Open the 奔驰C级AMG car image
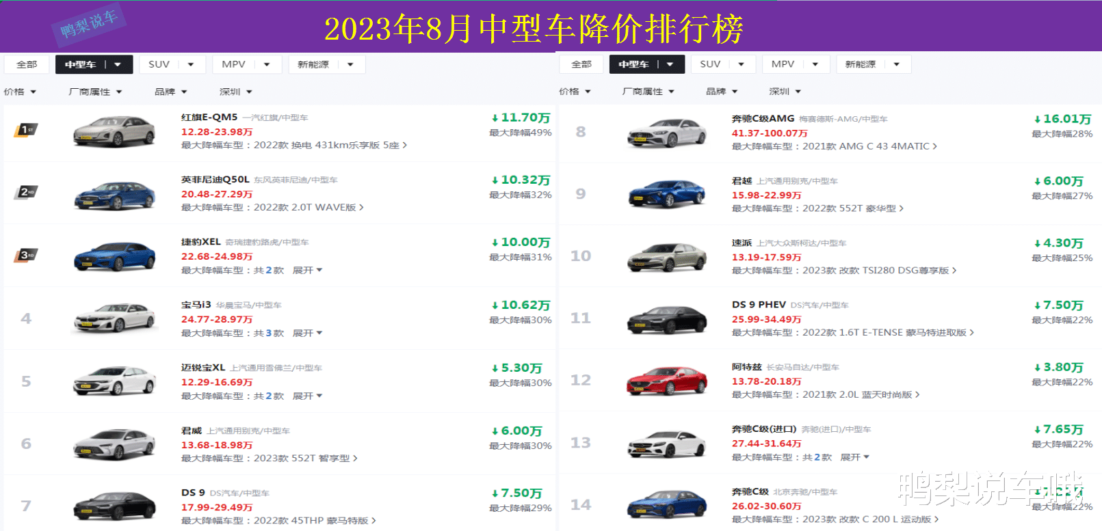The image size is (1102, 531). tap(667, 133)
